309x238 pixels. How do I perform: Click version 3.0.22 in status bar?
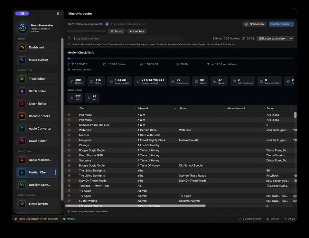pos(290,219)
